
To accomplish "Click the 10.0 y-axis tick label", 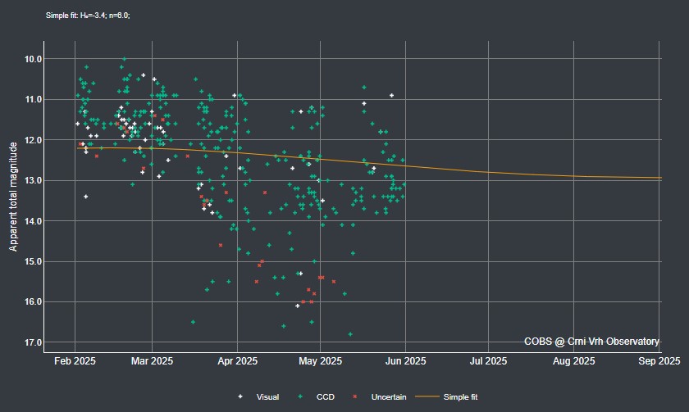I will 34,59.
